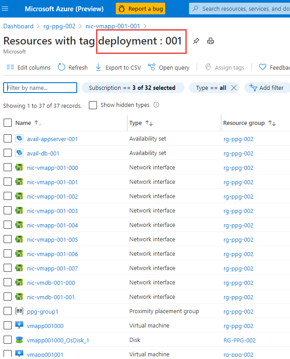Image resolution: width=290 pixels, height=359 pixels.
Task: Click Assign tags
Action: [x=224, y=67]
